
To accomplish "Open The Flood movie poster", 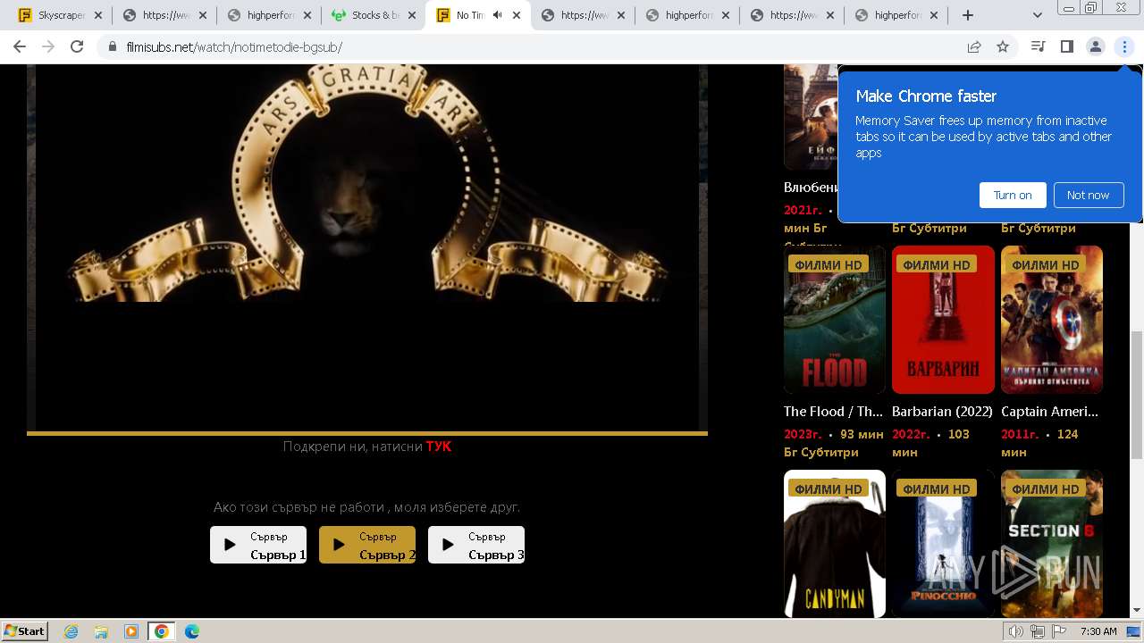I will pos(835,320).
